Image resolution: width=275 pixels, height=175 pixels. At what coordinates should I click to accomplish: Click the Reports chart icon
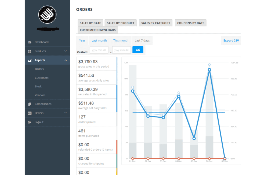(x=30, y=60)
